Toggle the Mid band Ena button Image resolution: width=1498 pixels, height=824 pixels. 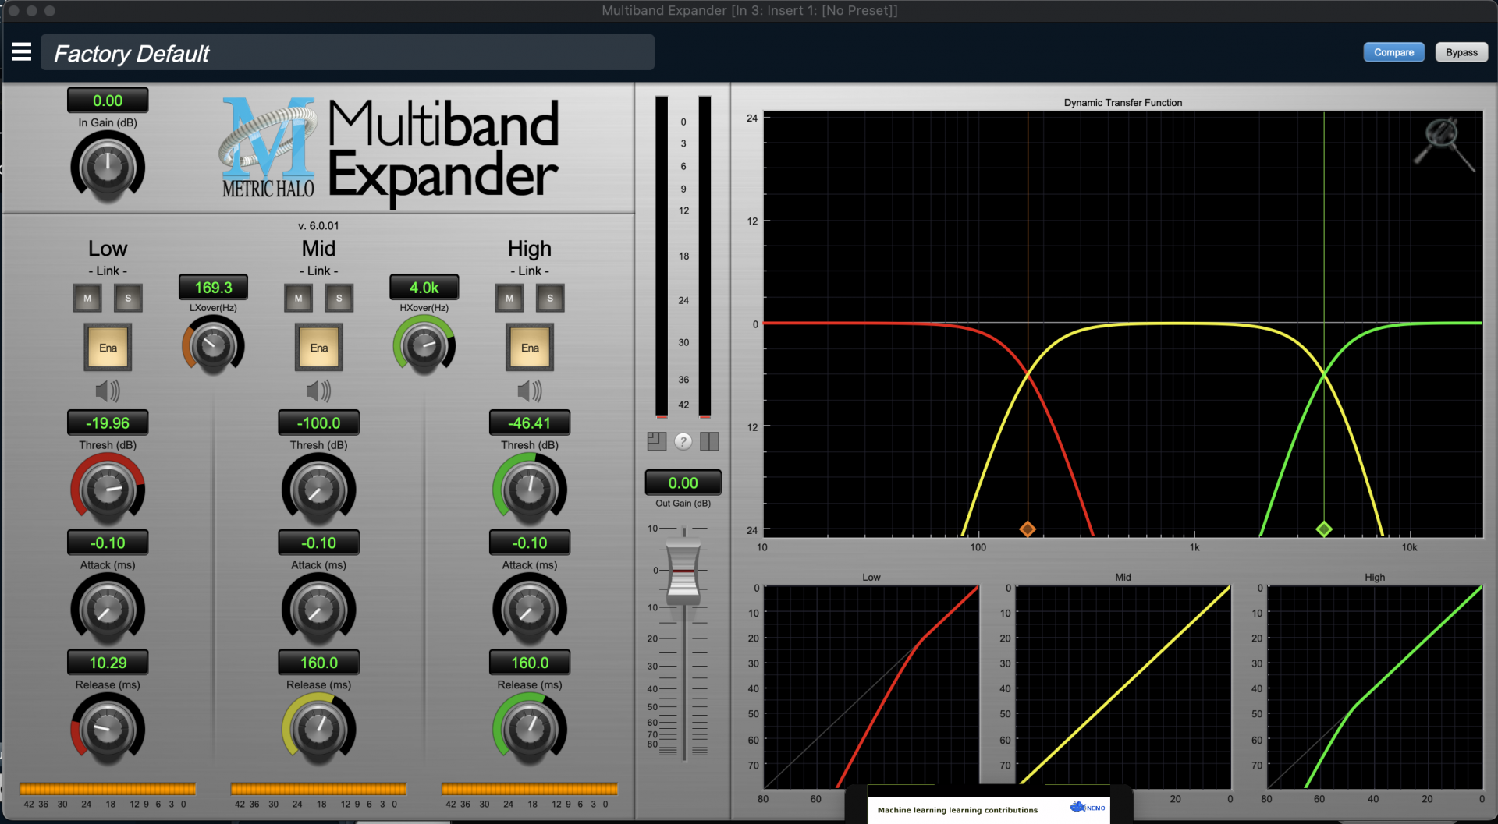click(x=318, y=348)
